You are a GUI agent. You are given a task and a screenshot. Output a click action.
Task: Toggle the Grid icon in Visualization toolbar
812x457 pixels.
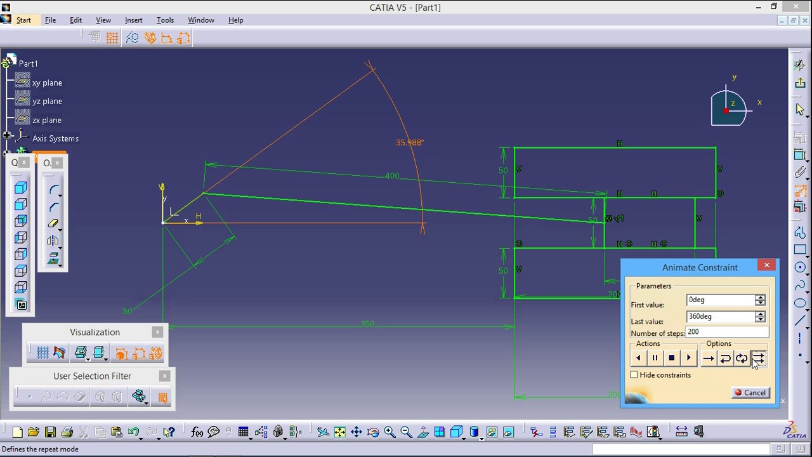43,353
